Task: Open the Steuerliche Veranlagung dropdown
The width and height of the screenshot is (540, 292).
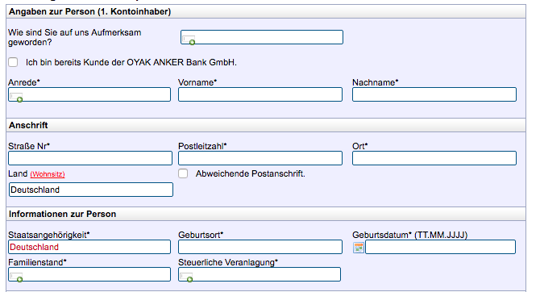Action: point(260,274)
